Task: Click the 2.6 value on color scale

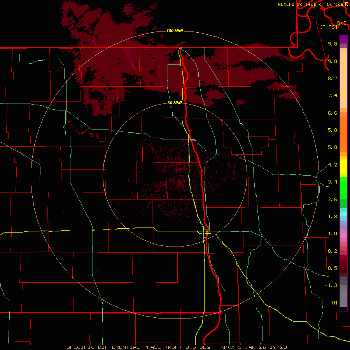Action: [x=332, y=199]
